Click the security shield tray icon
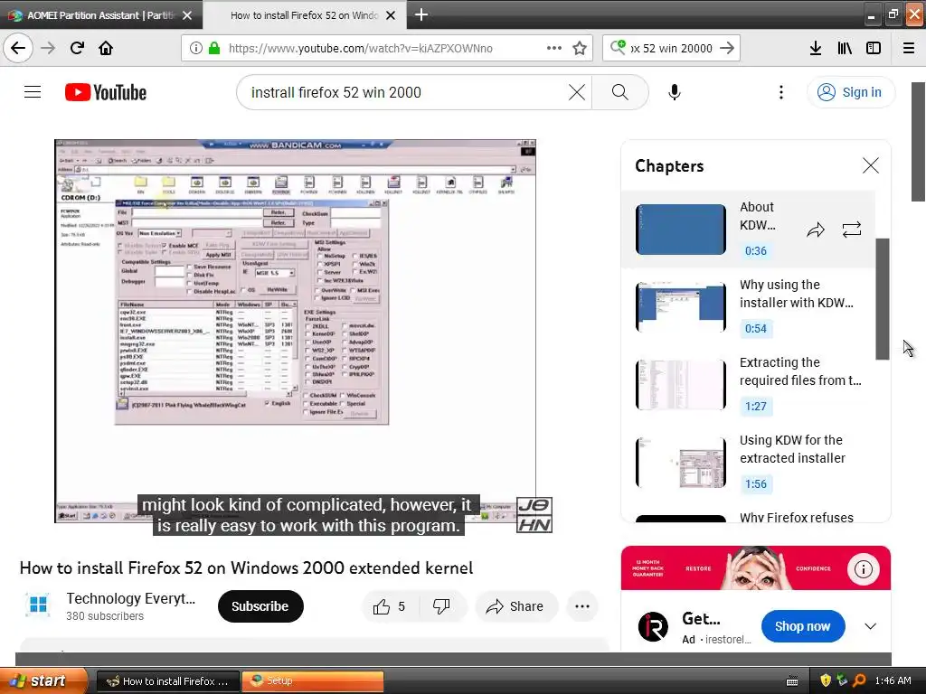926x694 pixels. (x=826, y=680)
